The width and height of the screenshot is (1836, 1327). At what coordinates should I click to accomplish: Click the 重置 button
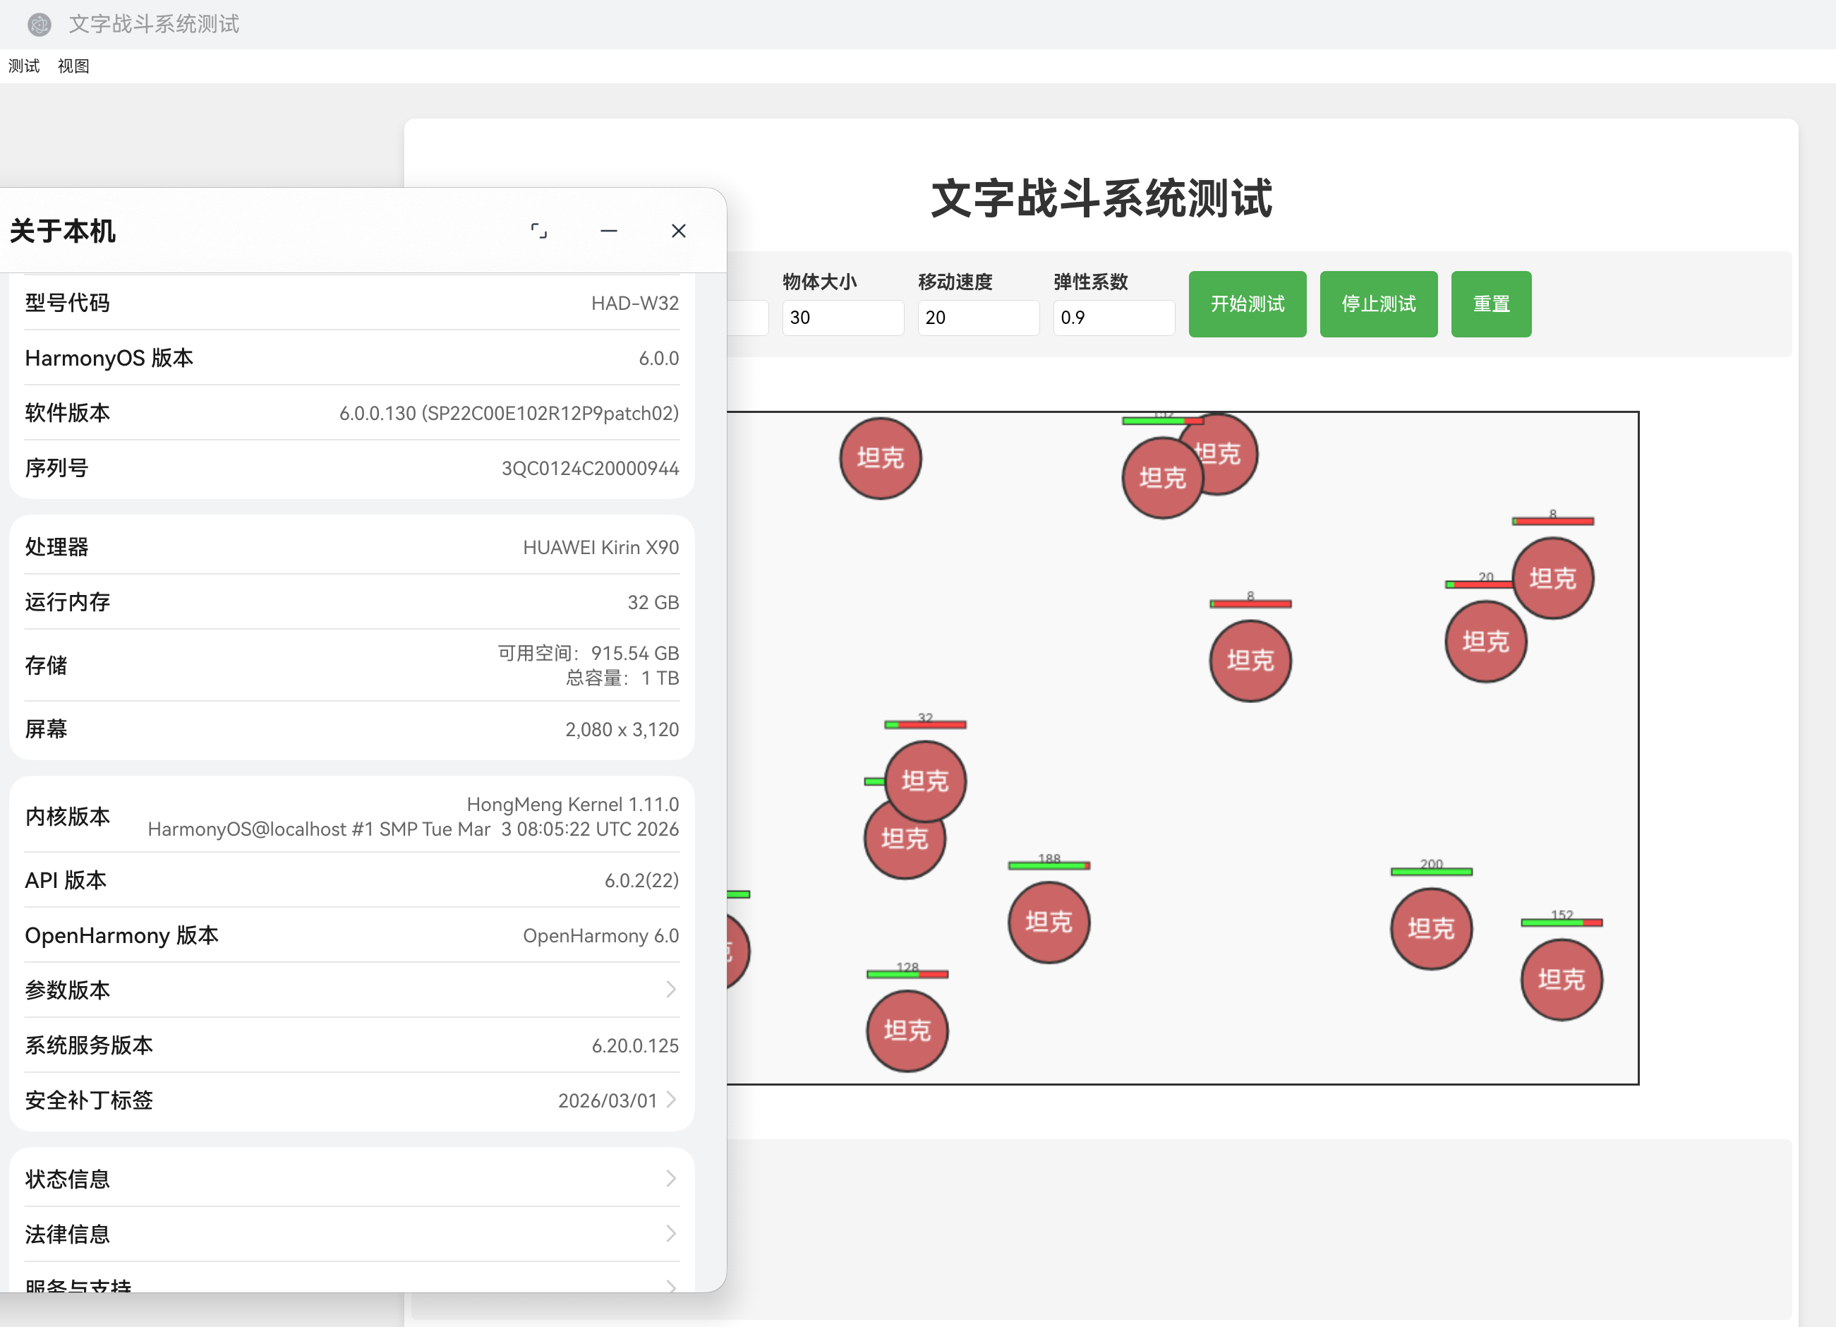point(1490,304)
